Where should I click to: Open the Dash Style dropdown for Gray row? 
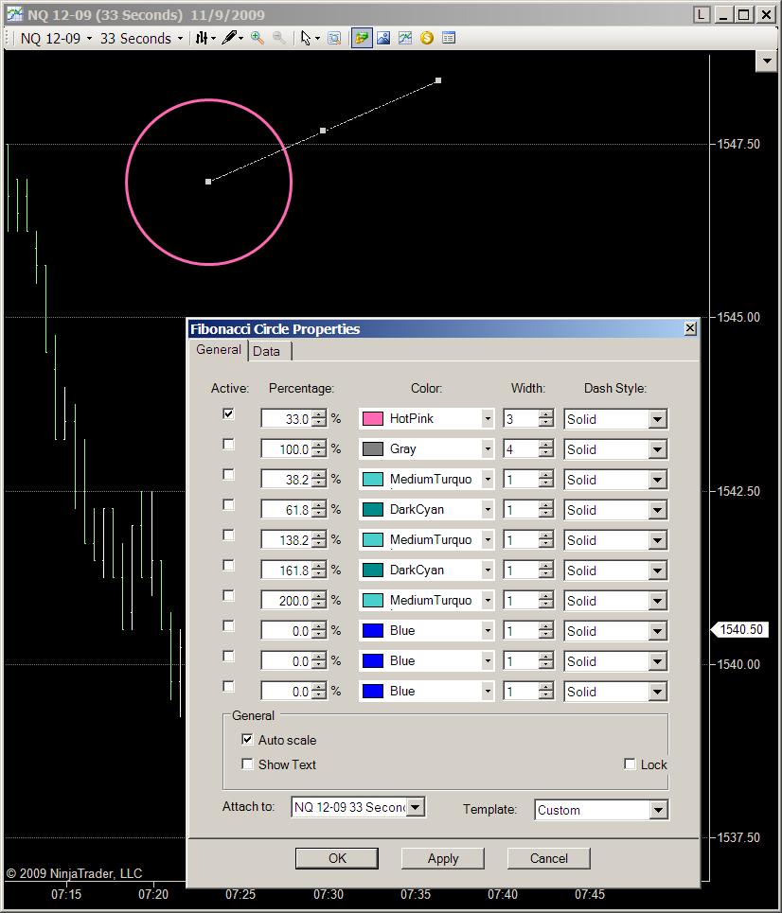(x=658, y=449)
